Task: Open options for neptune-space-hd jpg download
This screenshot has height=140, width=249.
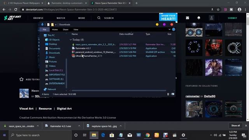Action: [121, 126]
